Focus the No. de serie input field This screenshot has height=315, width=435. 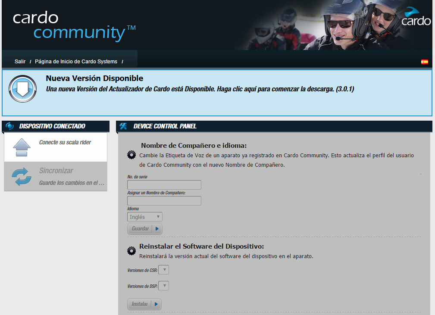pos(164,185)
